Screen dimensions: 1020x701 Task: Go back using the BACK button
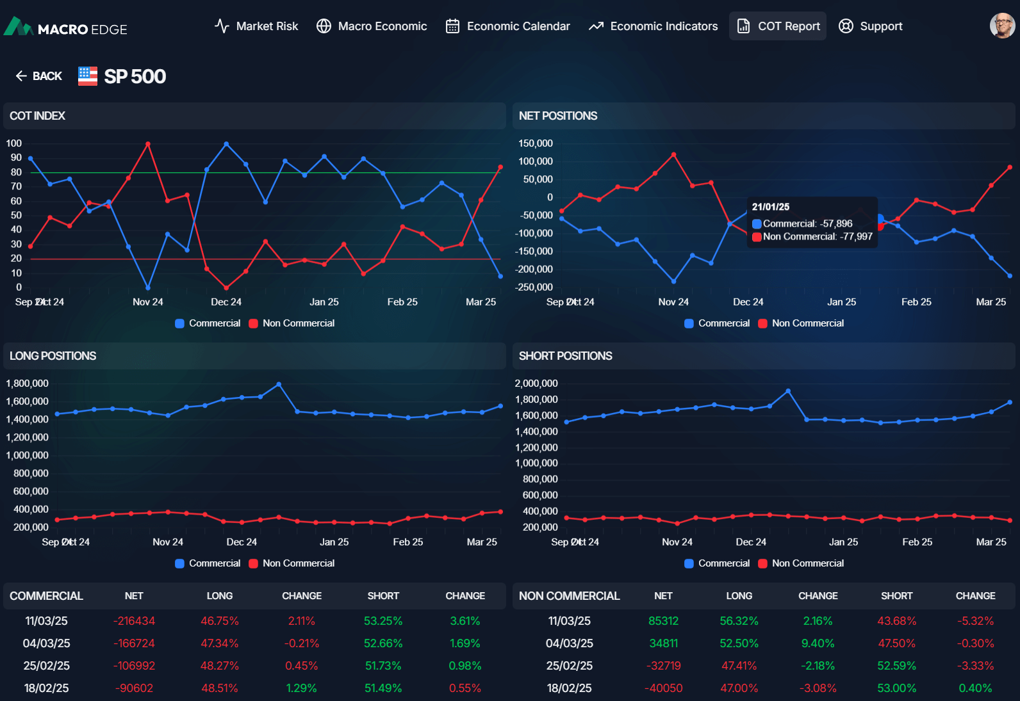point(39,76)
